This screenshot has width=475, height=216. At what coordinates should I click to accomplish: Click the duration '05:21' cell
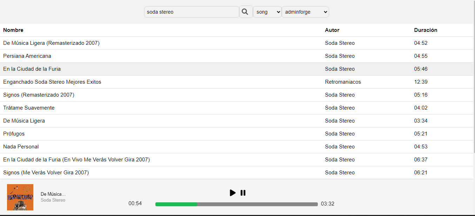tap(421, 134)
